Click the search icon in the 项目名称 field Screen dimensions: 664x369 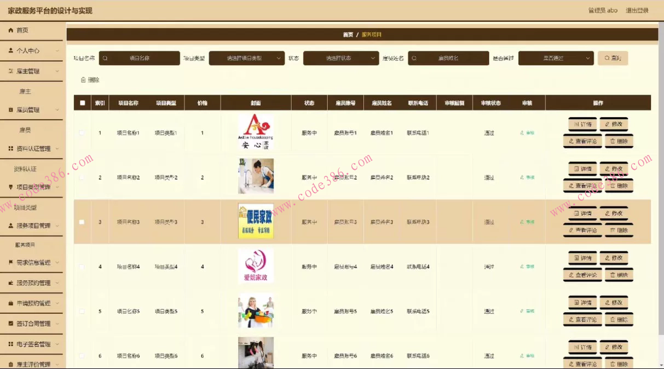(x=105, y=58)
